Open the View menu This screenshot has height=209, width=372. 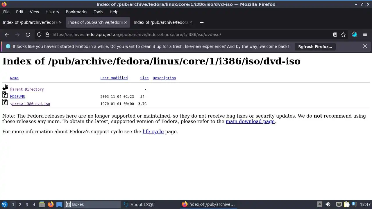34,12
